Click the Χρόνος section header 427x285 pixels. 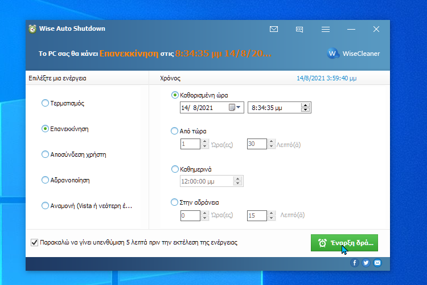[x=170, y=78]
